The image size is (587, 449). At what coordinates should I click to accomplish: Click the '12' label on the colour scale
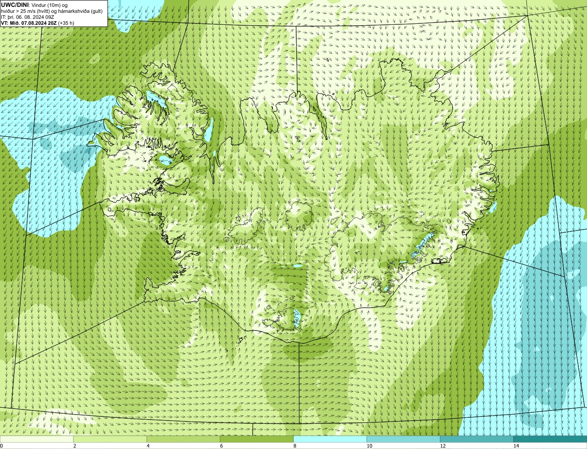[x=443, y=446]
